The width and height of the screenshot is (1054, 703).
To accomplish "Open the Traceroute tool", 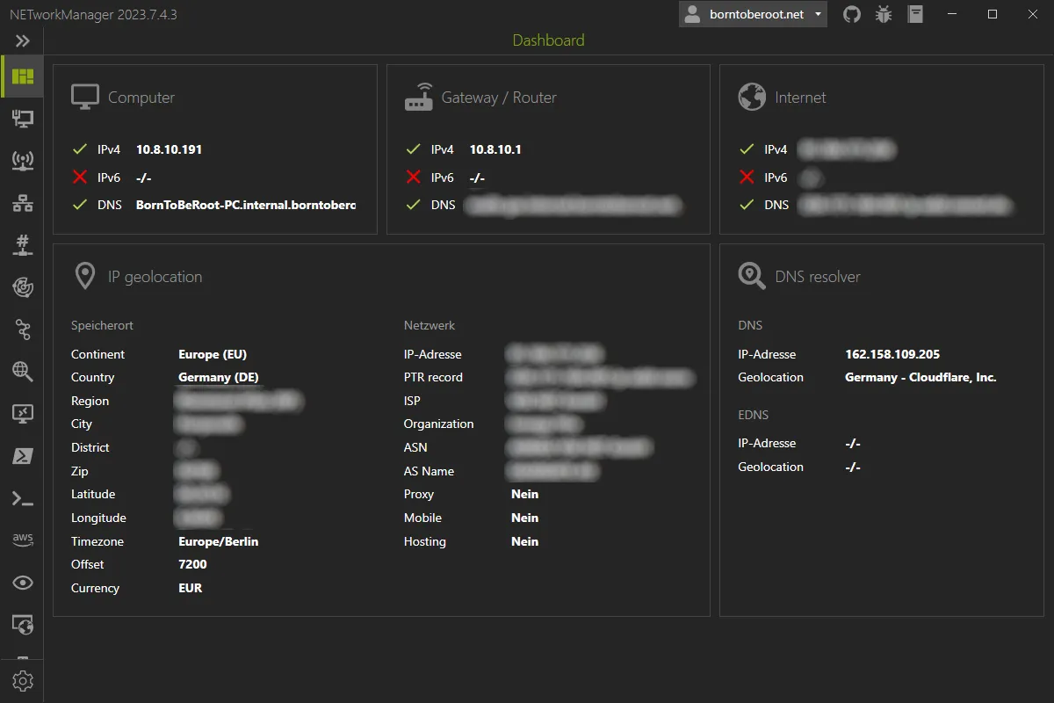I will 22,329.
